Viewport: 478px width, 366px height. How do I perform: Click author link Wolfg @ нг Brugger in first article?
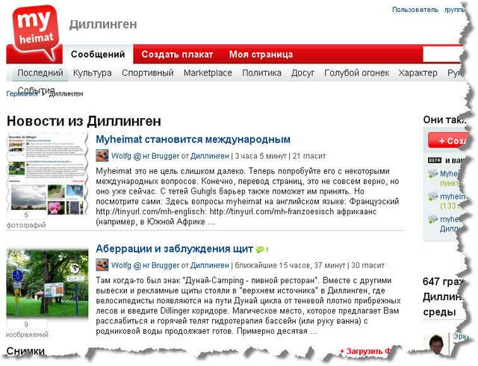coord(145,156)
